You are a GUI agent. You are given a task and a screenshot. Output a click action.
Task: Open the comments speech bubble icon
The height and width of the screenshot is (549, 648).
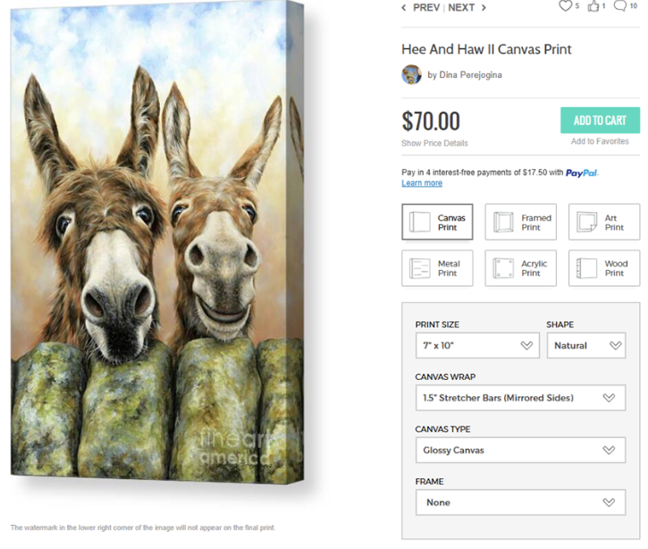point(619,6)
